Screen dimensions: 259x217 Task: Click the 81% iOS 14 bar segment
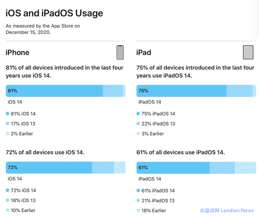click(54, 91)
